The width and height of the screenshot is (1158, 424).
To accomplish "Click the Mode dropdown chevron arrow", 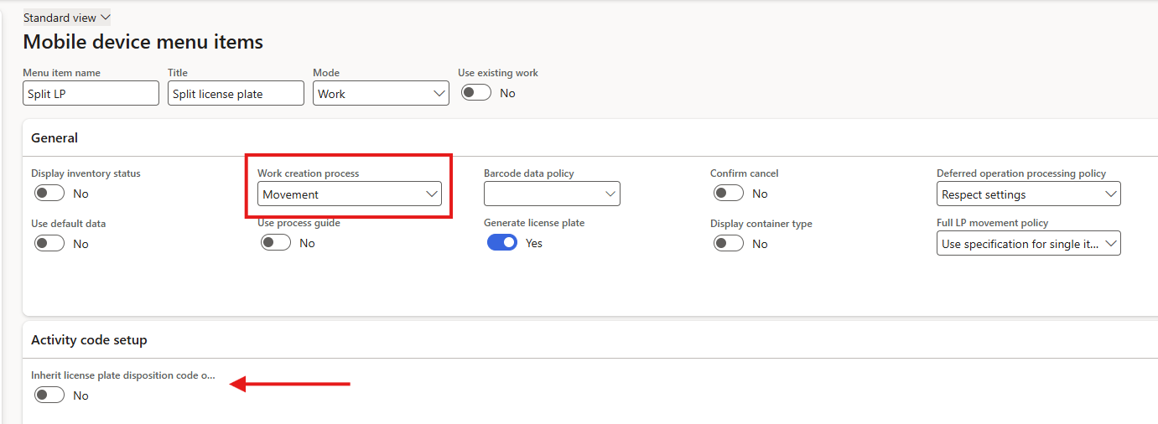I will pos(439,94).
